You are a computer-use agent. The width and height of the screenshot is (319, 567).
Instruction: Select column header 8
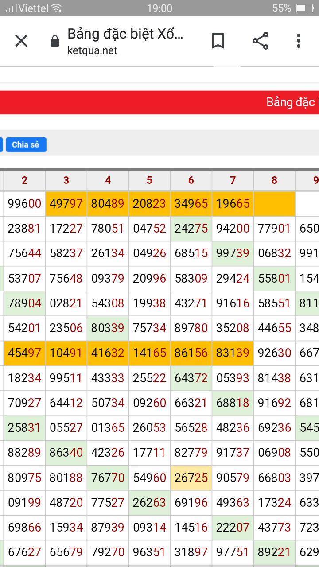pyautogui.click(x=275, y=180)
